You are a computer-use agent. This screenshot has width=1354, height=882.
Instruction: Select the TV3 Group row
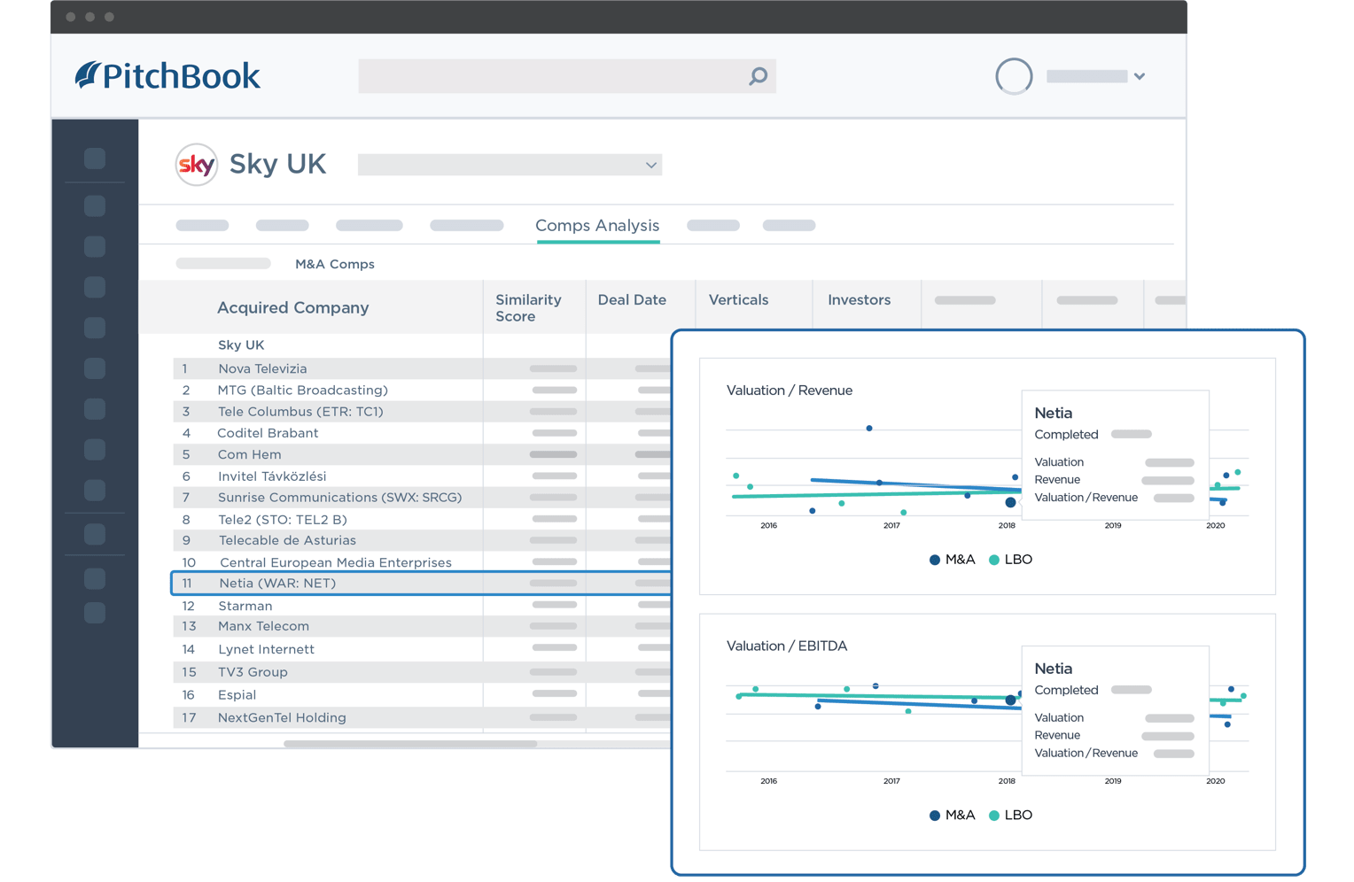click(422, 672)
